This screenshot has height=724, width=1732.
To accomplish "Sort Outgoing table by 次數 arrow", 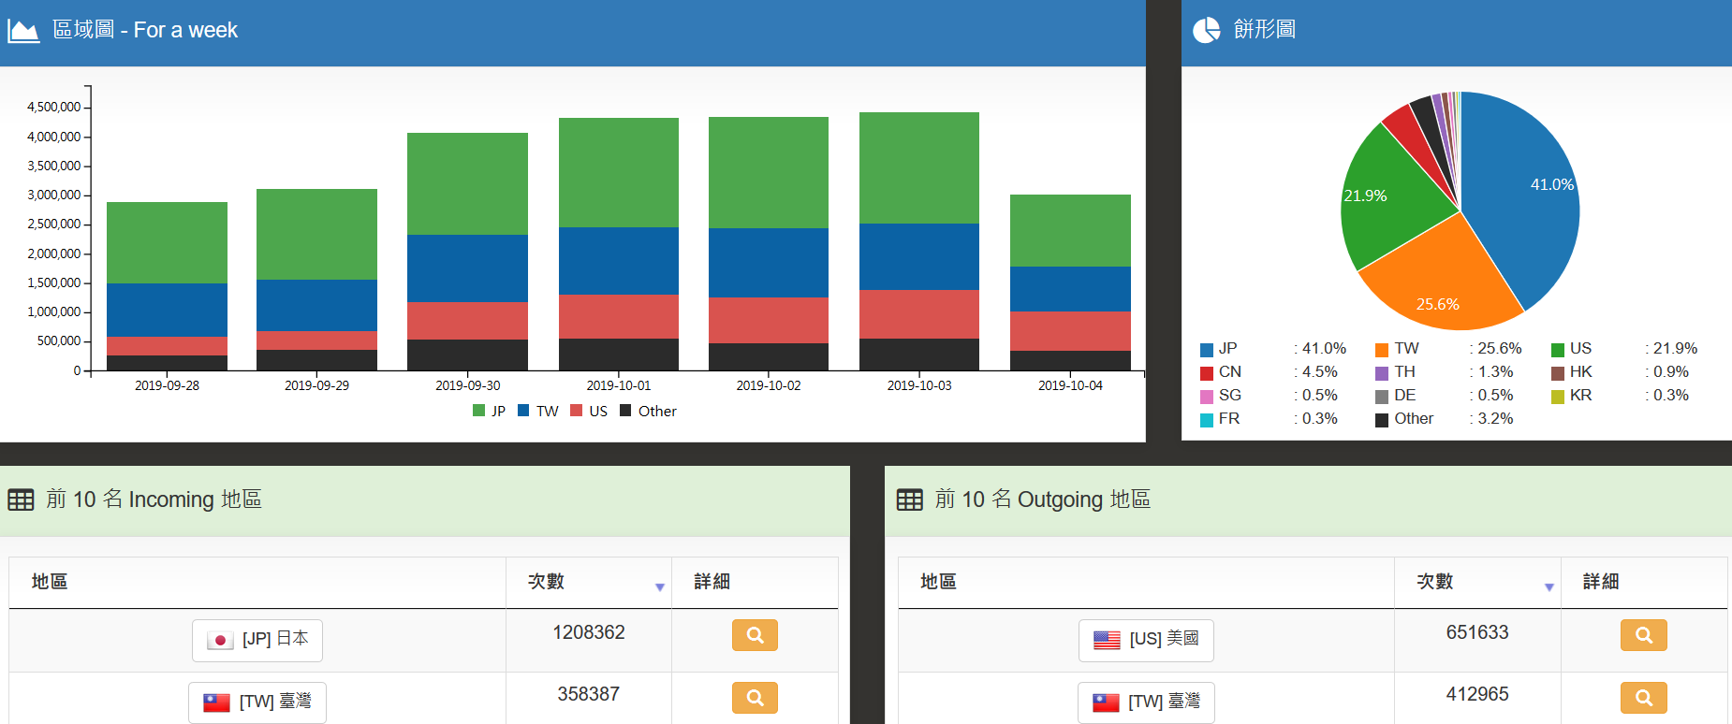I will (1549, 586).
